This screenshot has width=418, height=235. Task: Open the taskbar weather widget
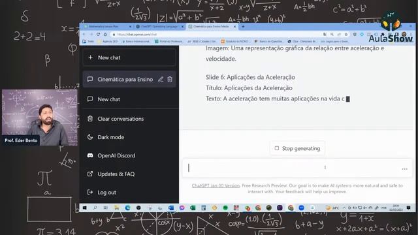tap(332, 208)
